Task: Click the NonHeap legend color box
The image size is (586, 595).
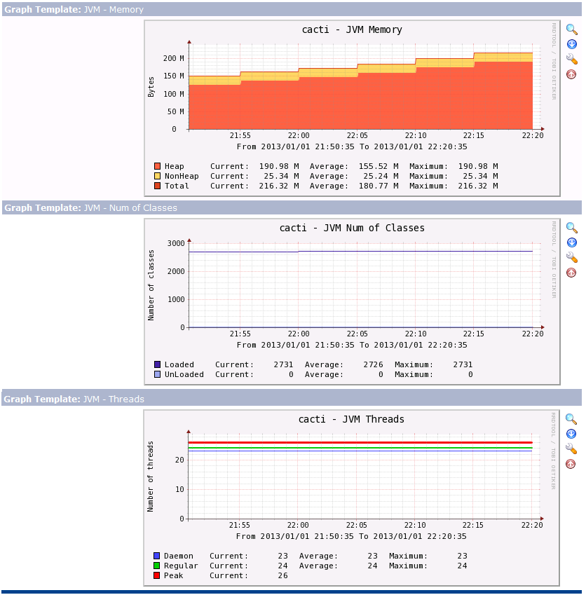Action: [157, 176]
